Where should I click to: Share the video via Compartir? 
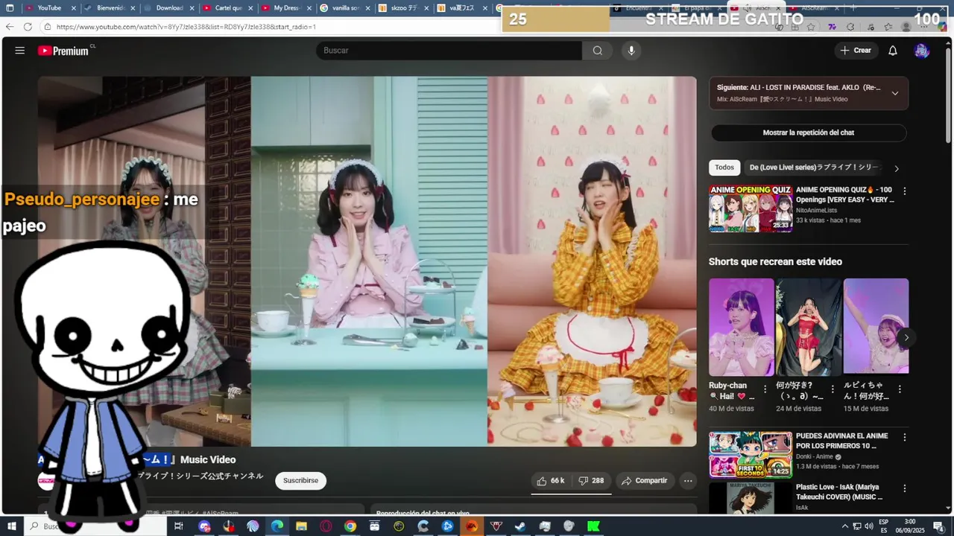[x=645, y=481]
